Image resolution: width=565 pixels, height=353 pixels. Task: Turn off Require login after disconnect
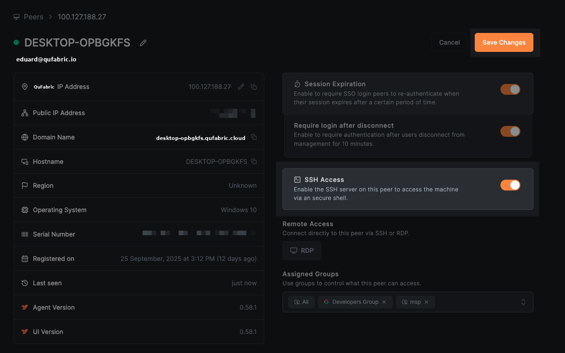[x=510, y=131]
